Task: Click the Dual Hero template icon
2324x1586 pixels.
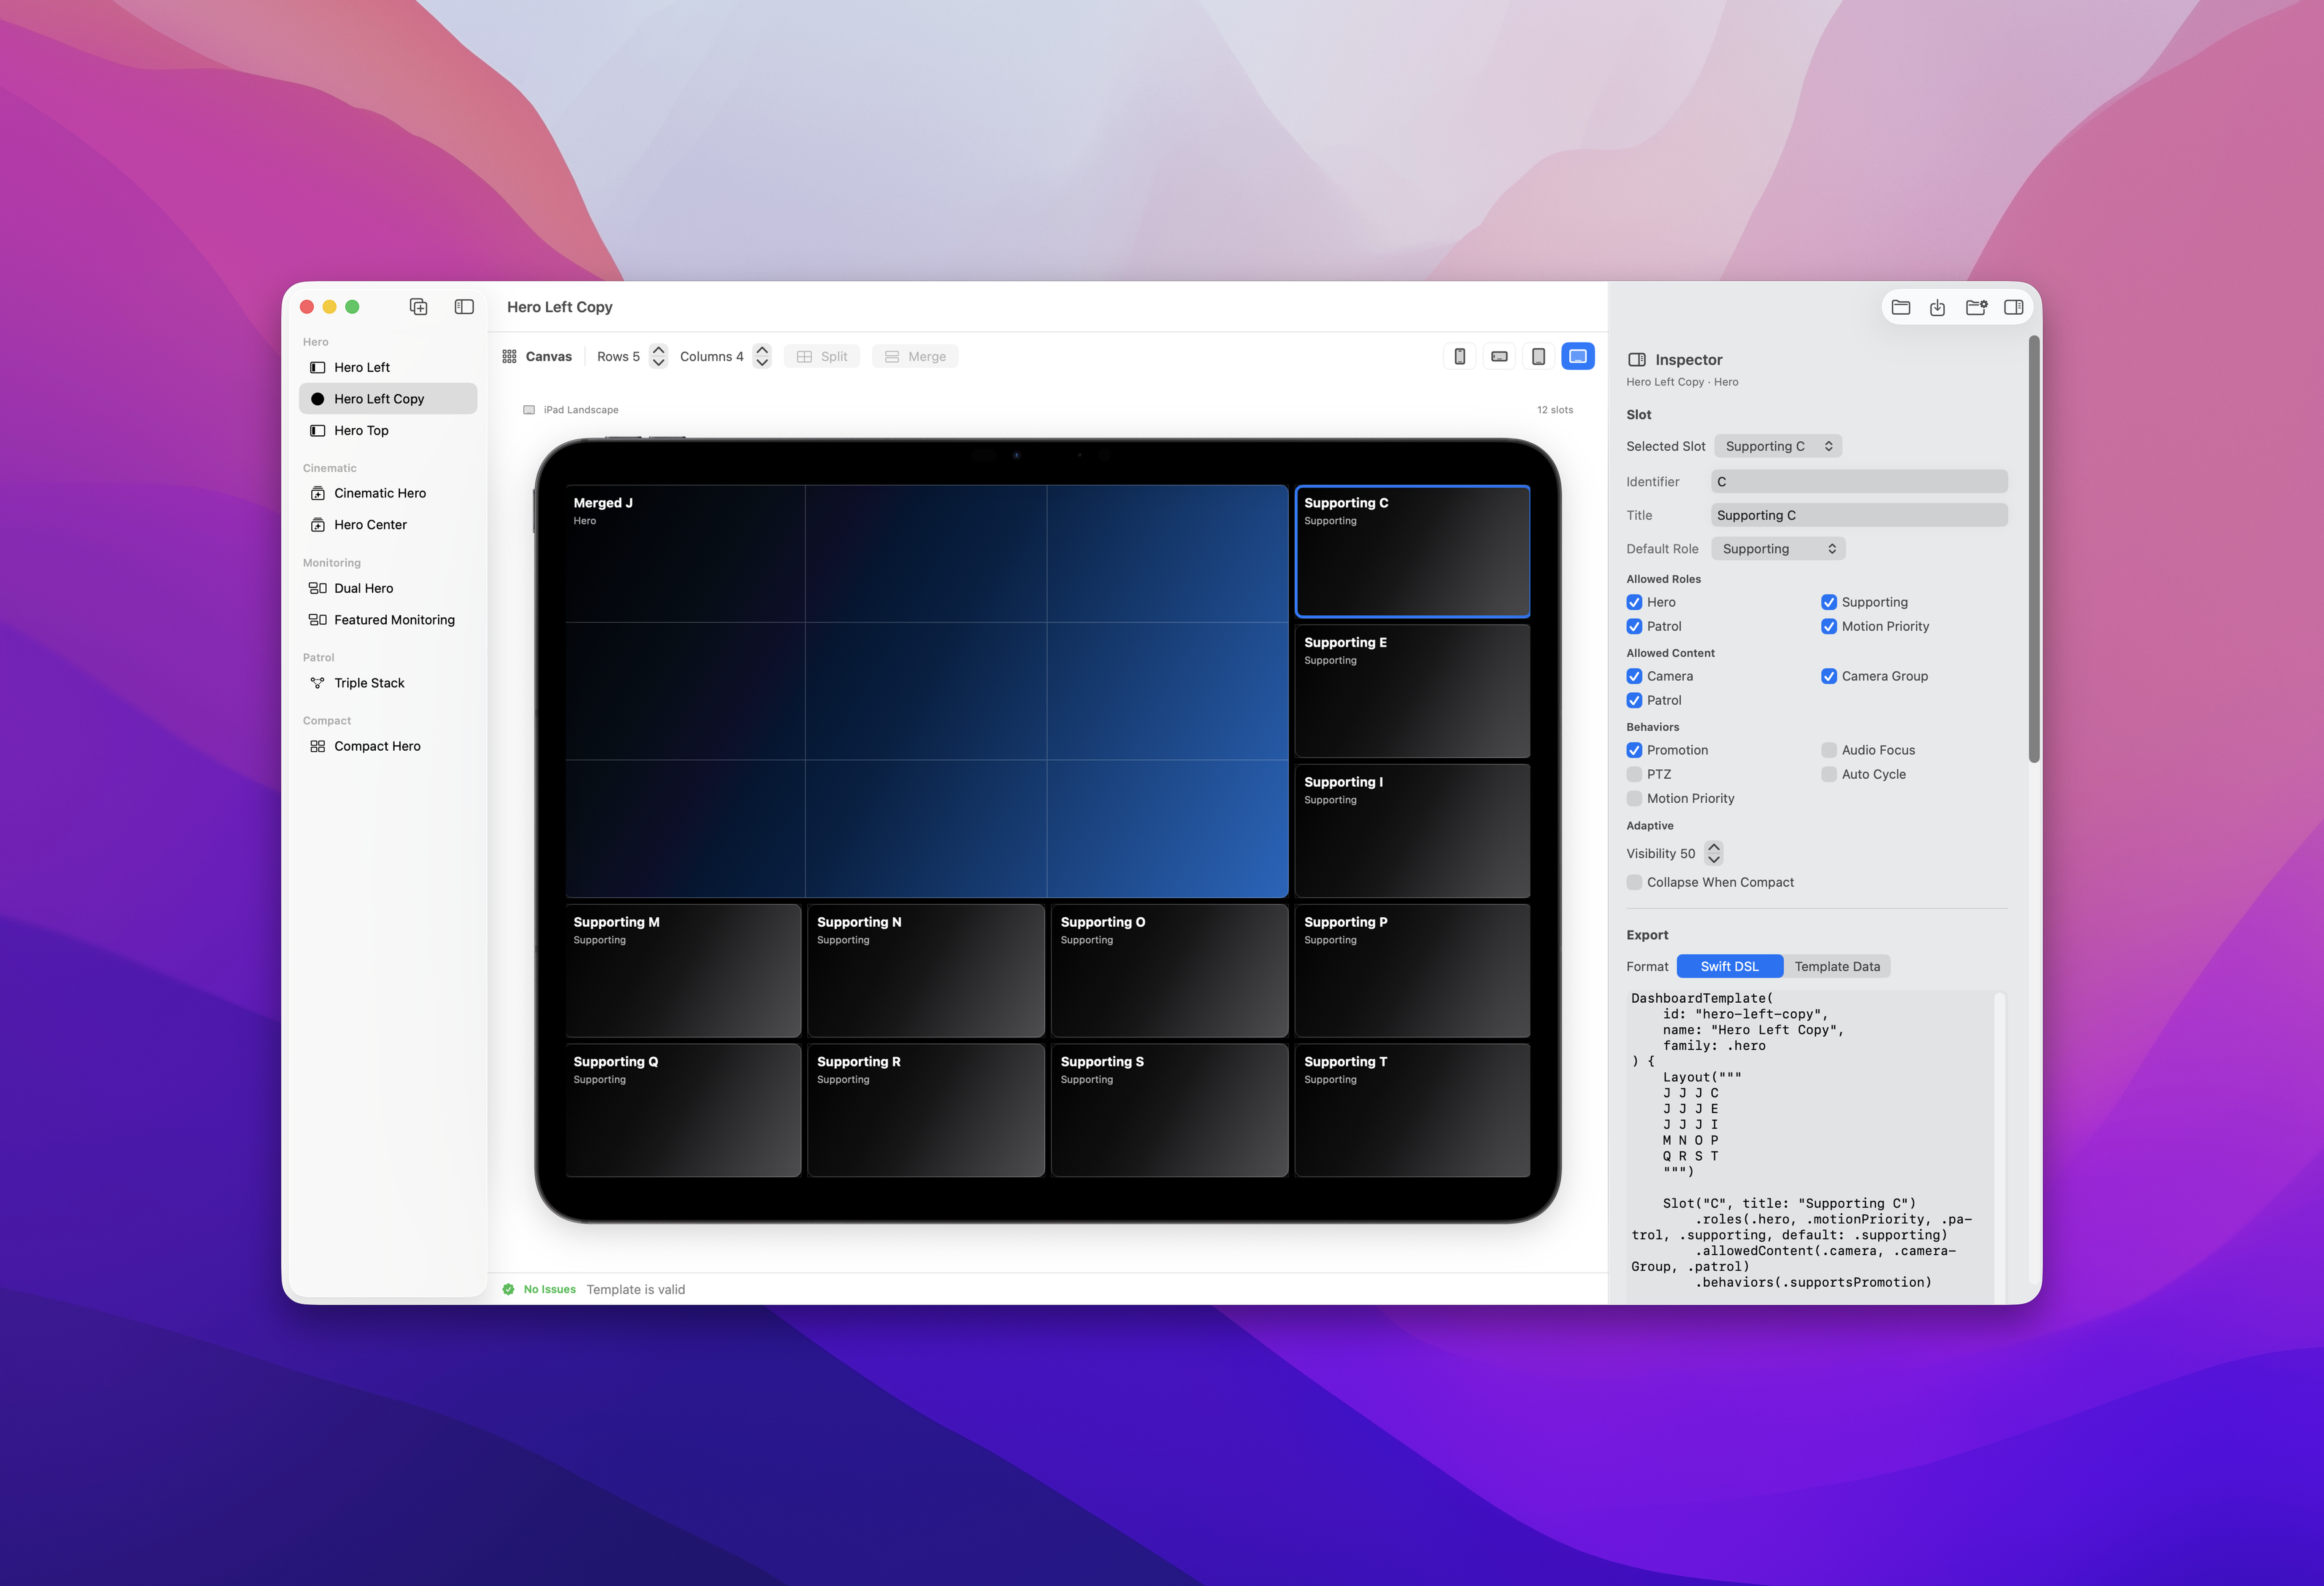Action: click(318, 588)
